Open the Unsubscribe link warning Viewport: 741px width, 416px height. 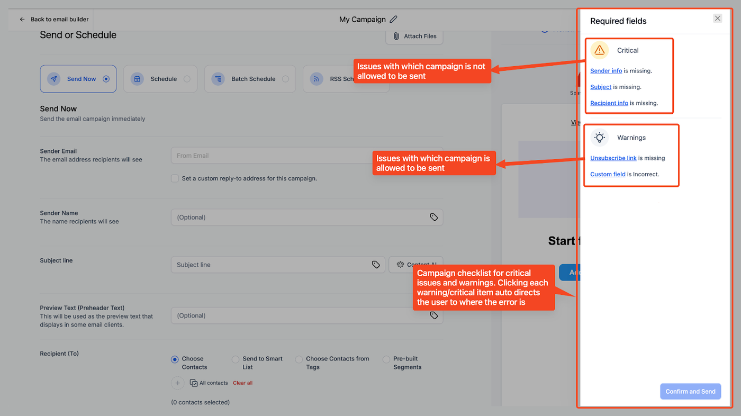click(x=613, y=158)
